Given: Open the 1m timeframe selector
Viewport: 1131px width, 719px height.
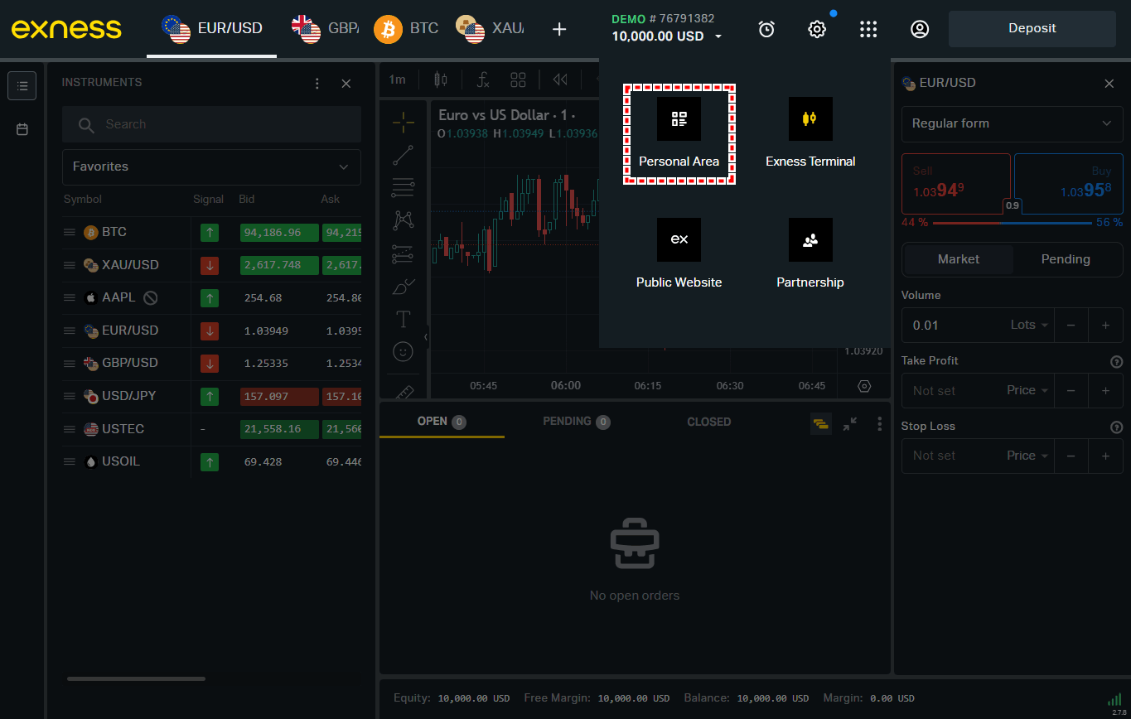Looking at the screenshot, I should (x=398, y=80).
